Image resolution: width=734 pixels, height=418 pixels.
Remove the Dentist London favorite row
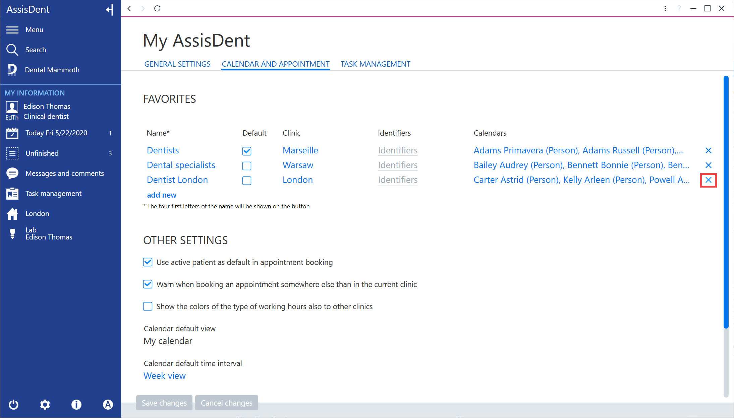[709, 180]
